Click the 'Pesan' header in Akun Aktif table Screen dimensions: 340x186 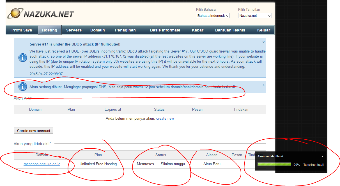197,109
